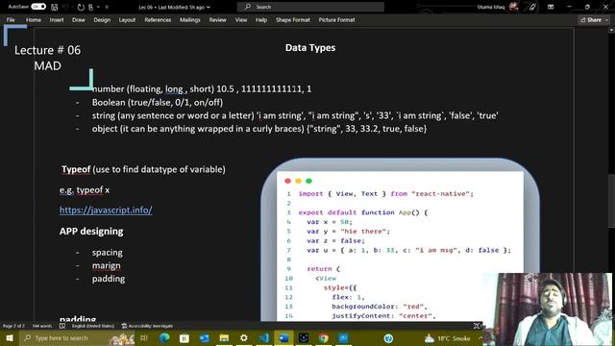Screen dimensions: 615x346
Task: Open the File menu
Action: point(11,19)
